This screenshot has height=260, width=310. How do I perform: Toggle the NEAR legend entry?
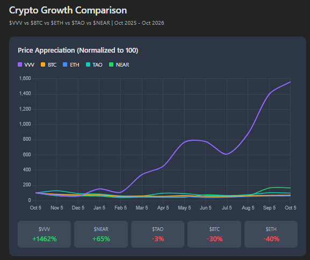(x=119, y=64)
